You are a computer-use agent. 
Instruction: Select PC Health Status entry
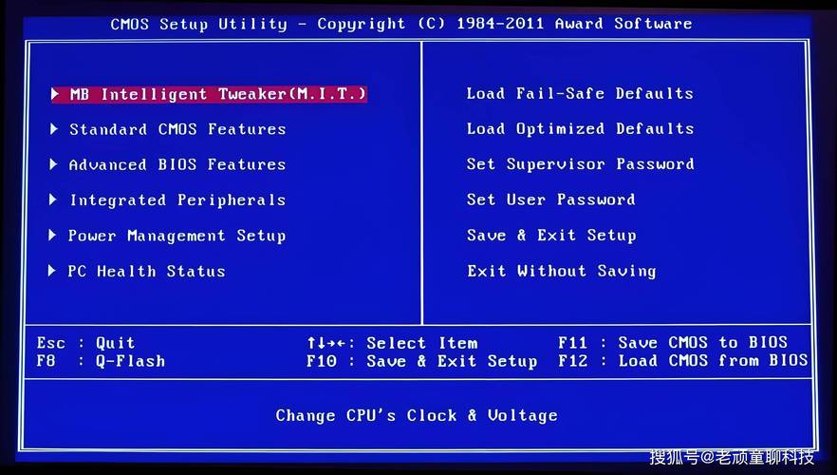click(x=146, y=272)
